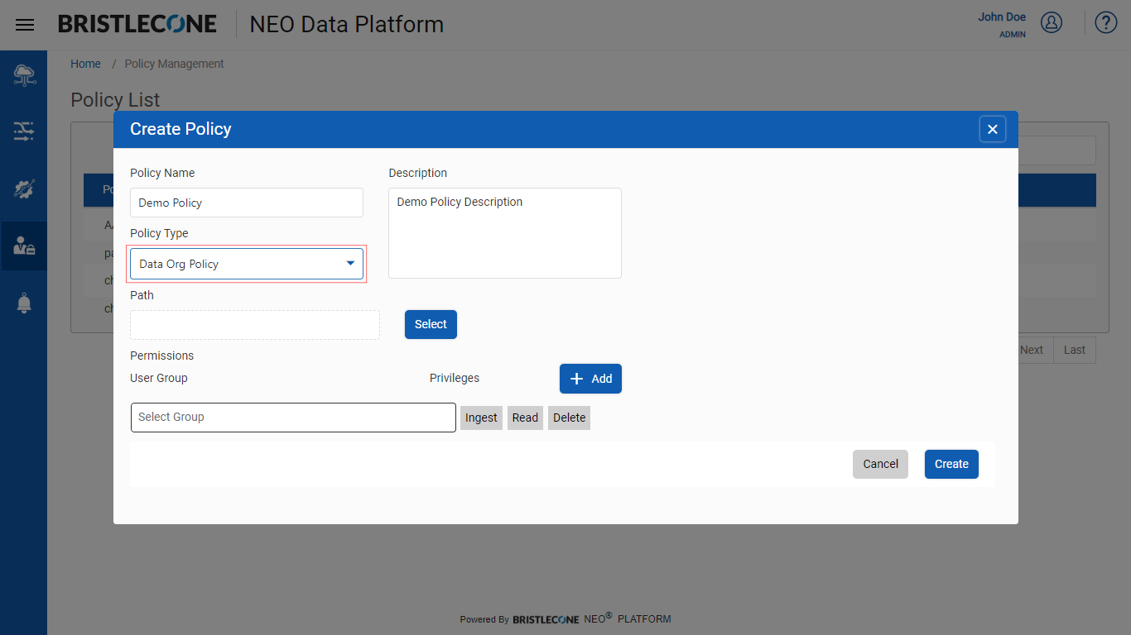Add a new permission row

(590, 379)
